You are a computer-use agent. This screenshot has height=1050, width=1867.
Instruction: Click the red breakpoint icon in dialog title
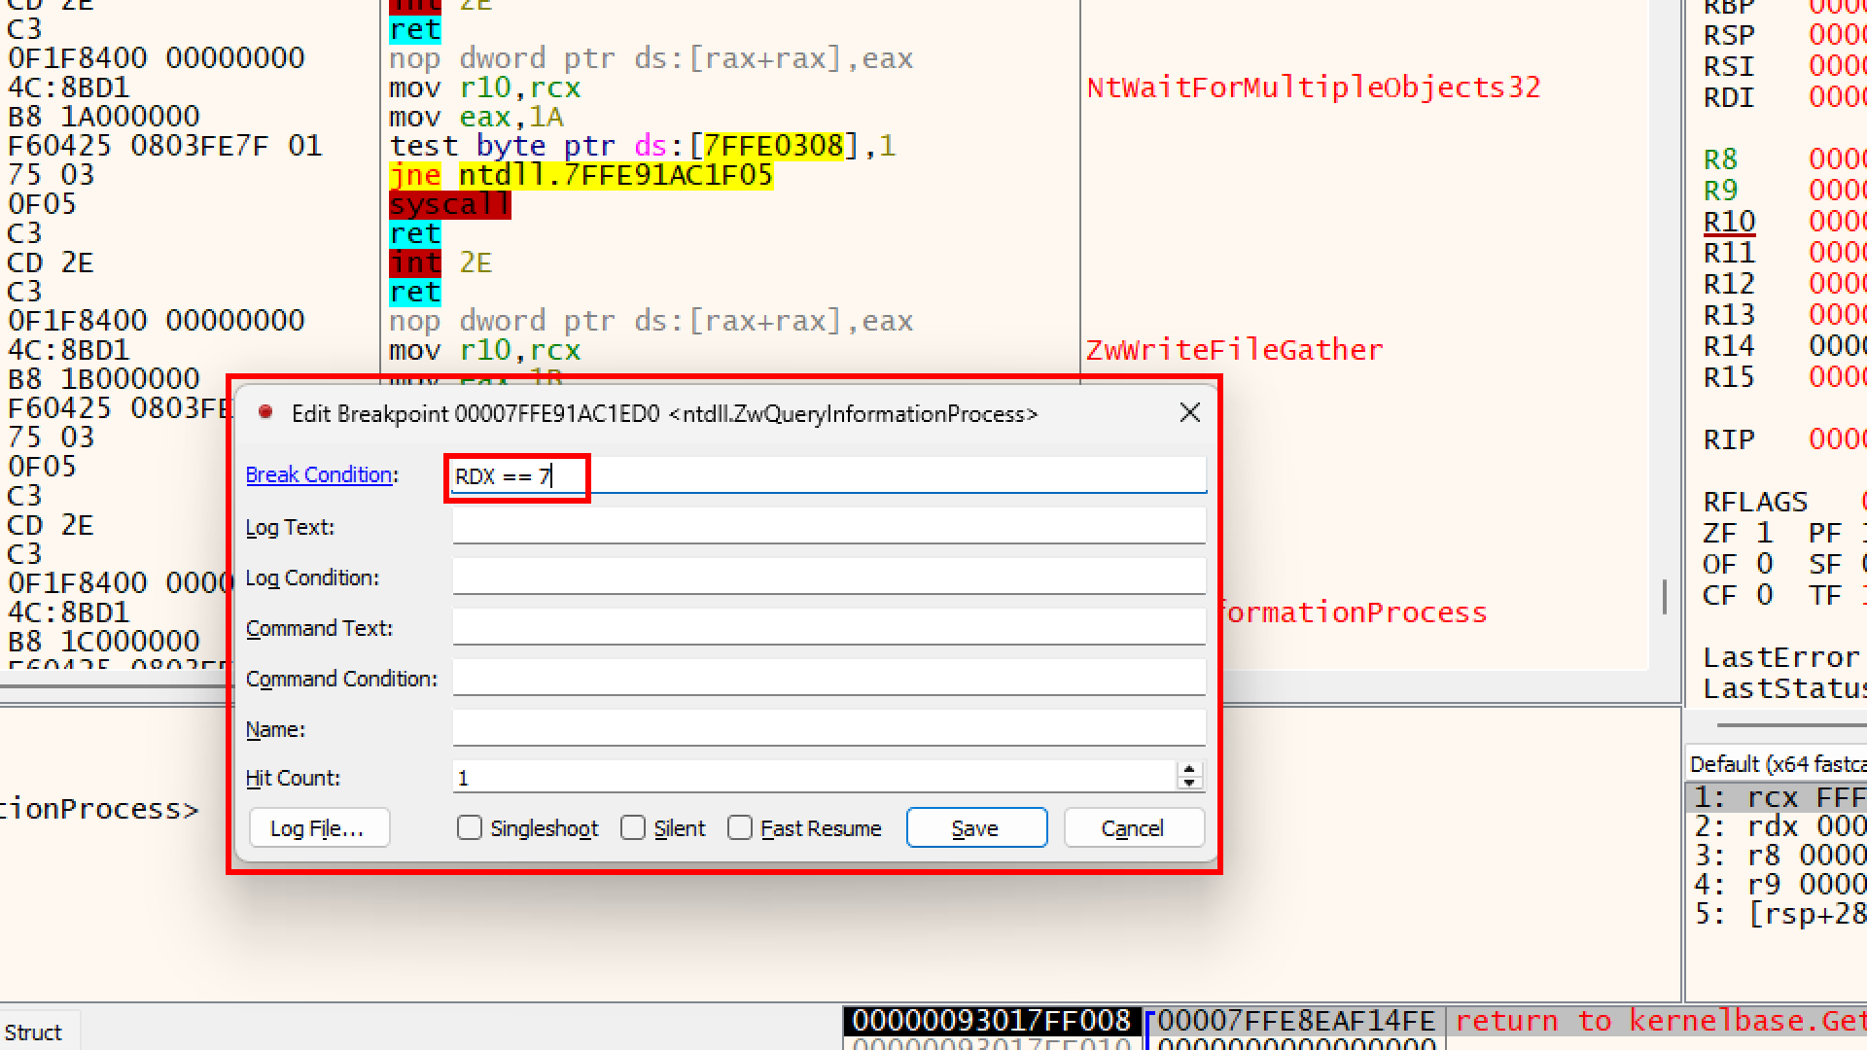[x=264, y=413]
